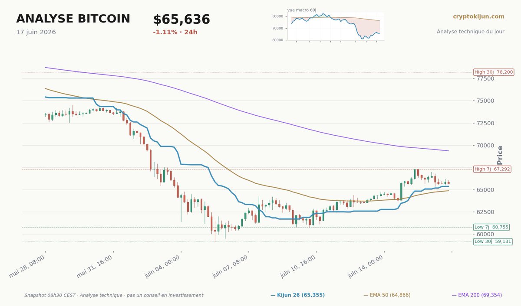Click the 70000 tick in macro chart
The width and height of the screenshot is (521, 306).
point(278,28)
